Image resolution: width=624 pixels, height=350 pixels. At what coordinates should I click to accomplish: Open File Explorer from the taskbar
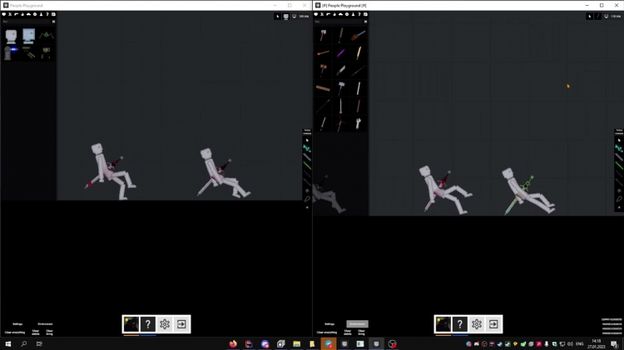[297, 343]
